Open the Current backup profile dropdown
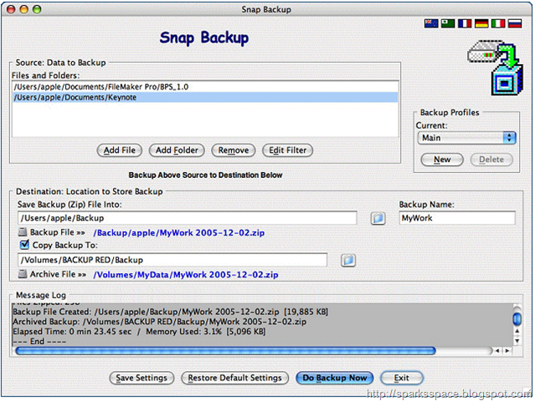This screenshot has width=535, height=401. tap(466, 138)
